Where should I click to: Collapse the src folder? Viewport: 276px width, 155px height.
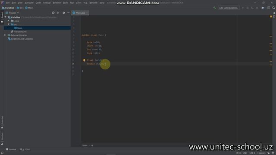pos(9,24)
